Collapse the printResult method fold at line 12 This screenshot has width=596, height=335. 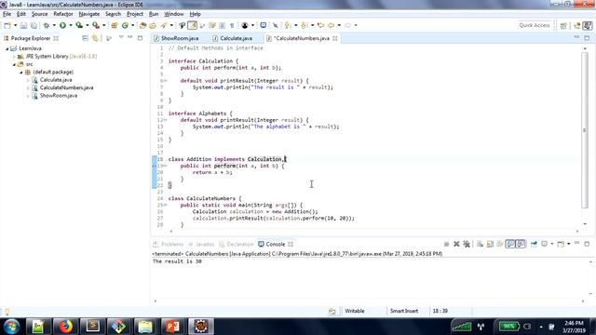click(x=166, y=120)
